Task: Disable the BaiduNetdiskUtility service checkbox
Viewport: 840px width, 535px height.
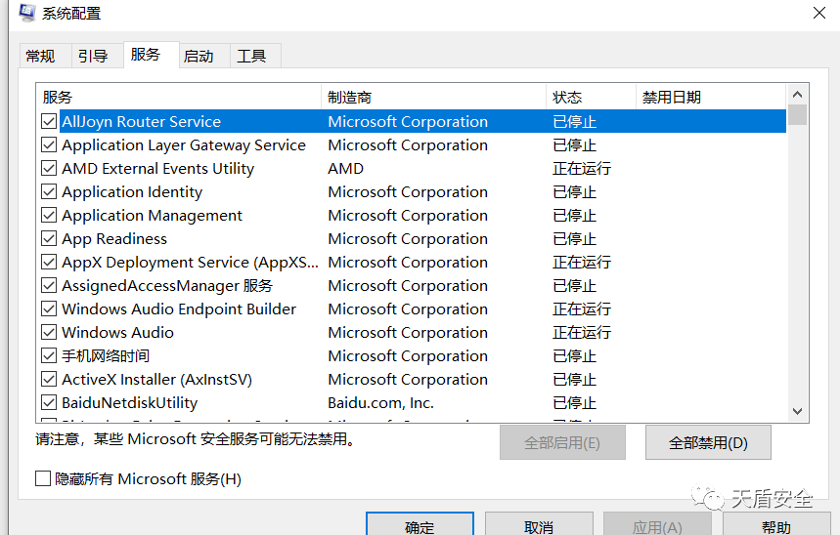Action: [49, 403]
